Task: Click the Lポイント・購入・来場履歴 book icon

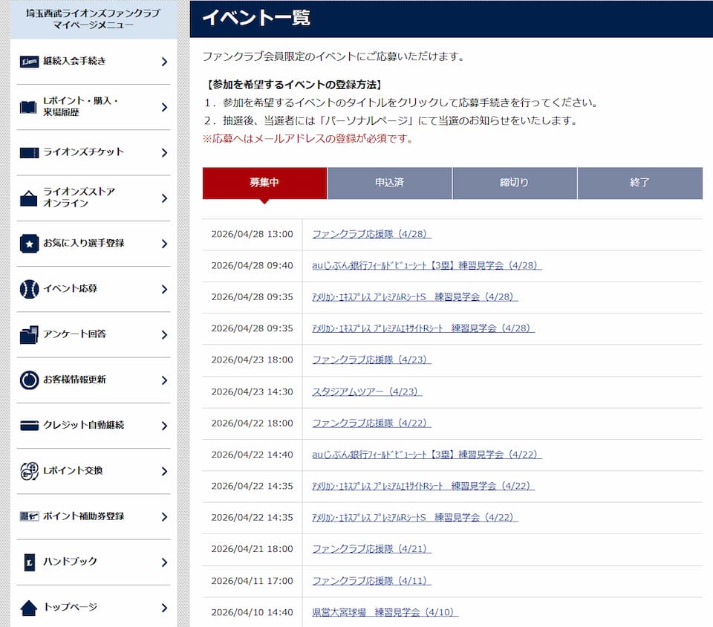Action: (x=29, y=107)
